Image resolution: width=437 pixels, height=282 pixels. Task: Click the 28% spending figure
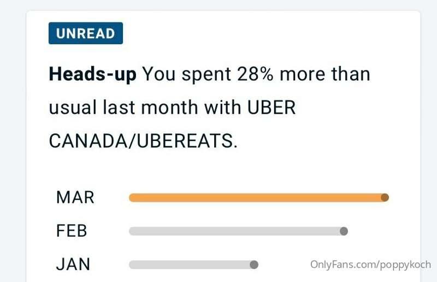click(255, 74)
